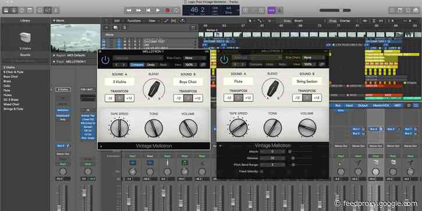Start playback with the Play button
422x211 pixels.
(x=158, y=10)
